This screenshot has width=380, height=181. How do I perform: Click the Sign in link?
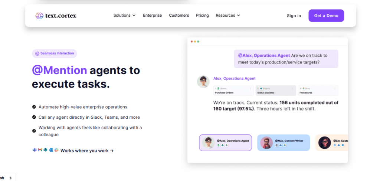pyautogui.click(x=294, y=16)
